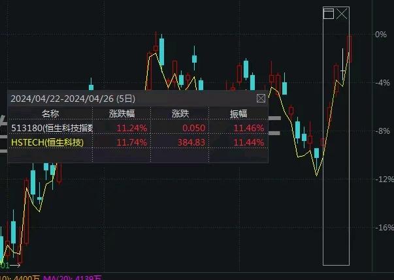Click the 0.050 price change value

pos(194,128)
